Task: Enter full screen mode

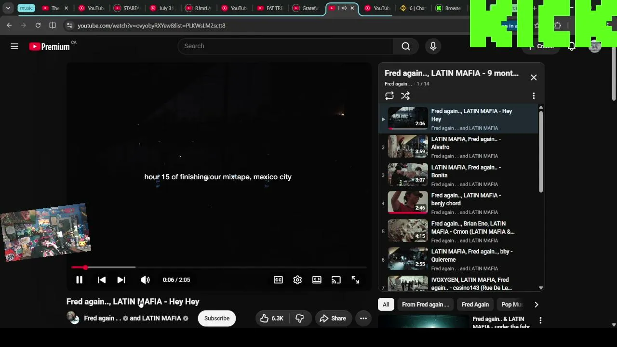Action: pos(355,280)
